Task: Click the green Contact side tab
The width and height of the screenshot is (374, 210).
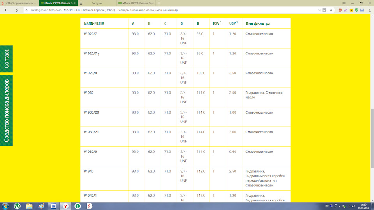Action: click(x=6, y=59)
